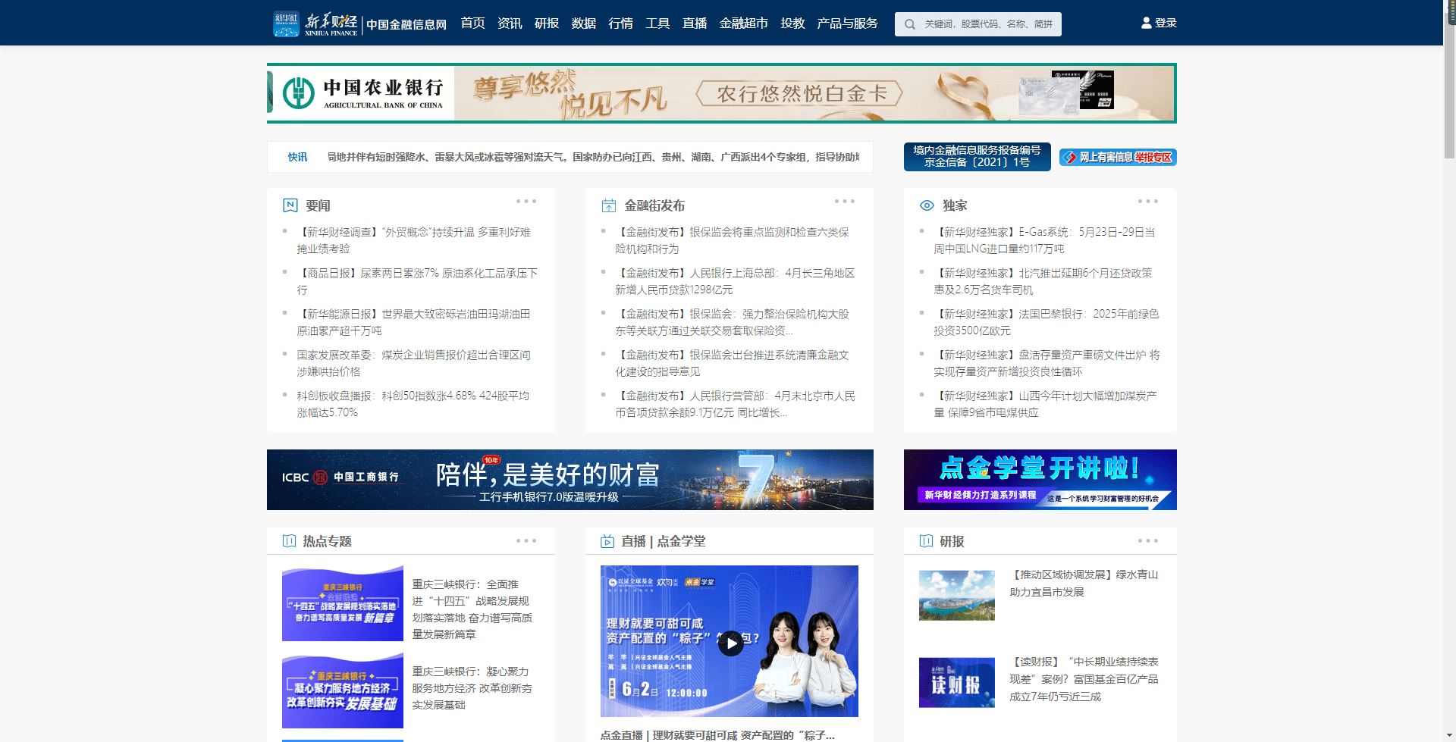The image size is (1456, 742).
Task: Open the 独家 section ellipsis menu
Action: click(x=1147, y=202)
